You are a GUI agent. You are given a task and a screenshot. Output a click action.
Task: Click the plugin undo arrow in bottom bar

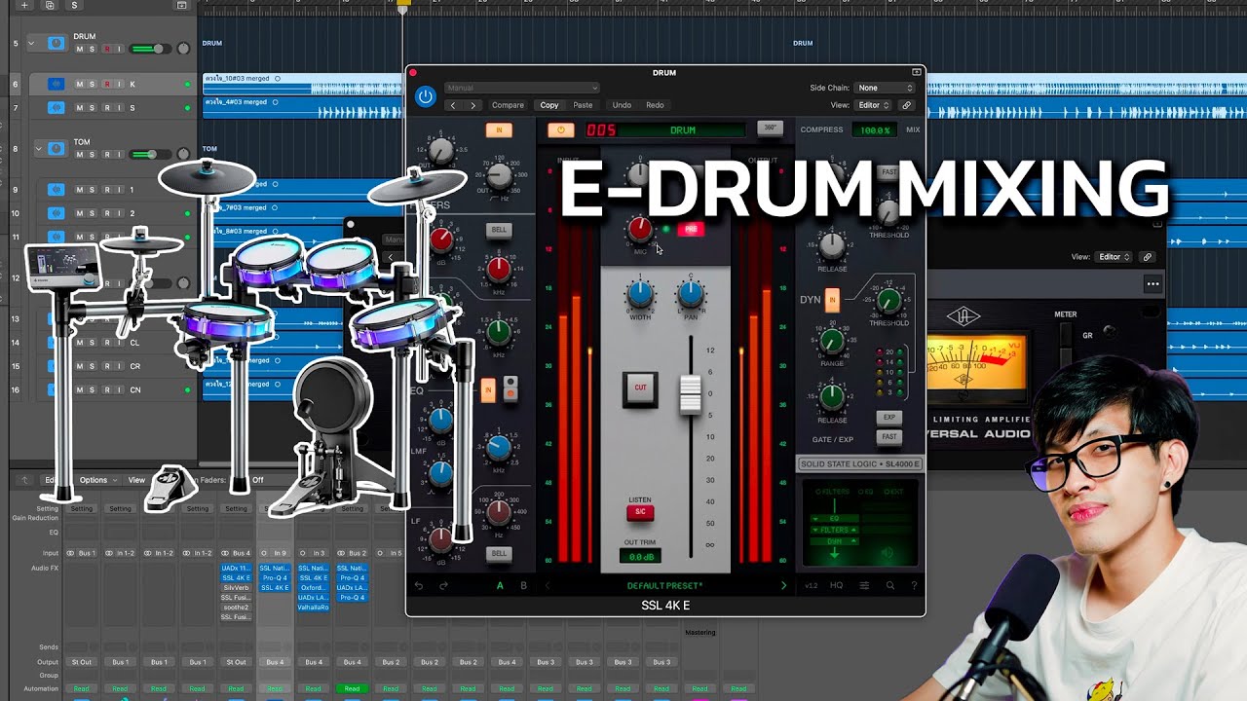pyautogui.click(x=419, y=585)
